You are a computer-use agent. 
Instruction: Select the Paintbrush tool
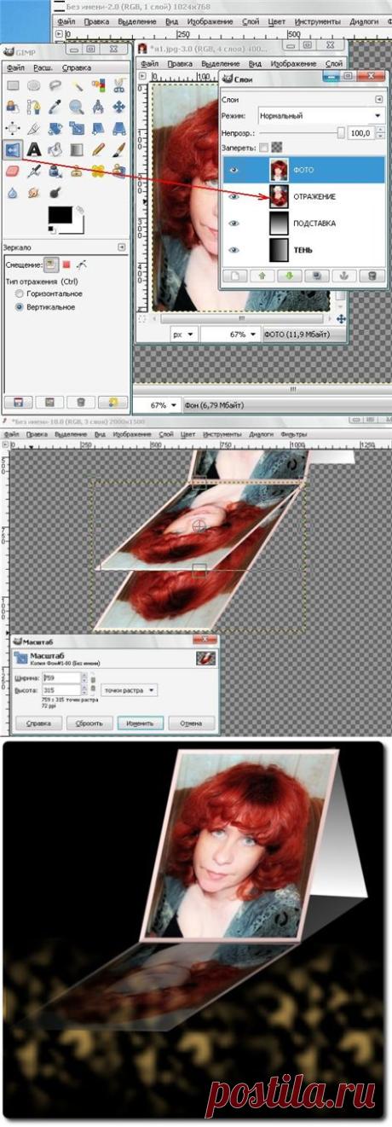pos(119,149)
